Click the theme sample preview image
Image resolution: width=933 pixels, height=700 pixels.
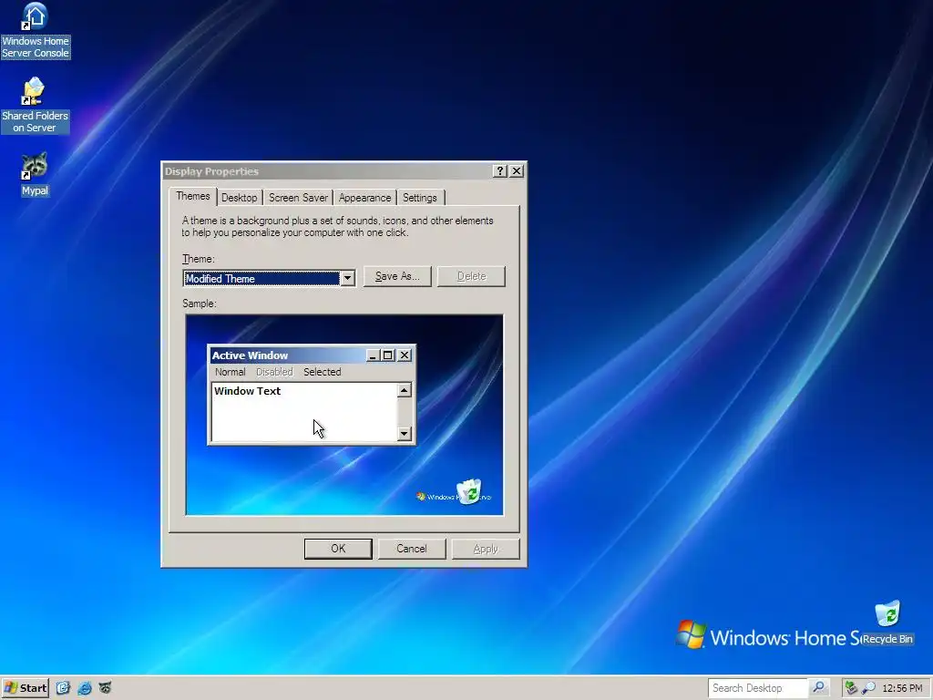coord(344,415)
